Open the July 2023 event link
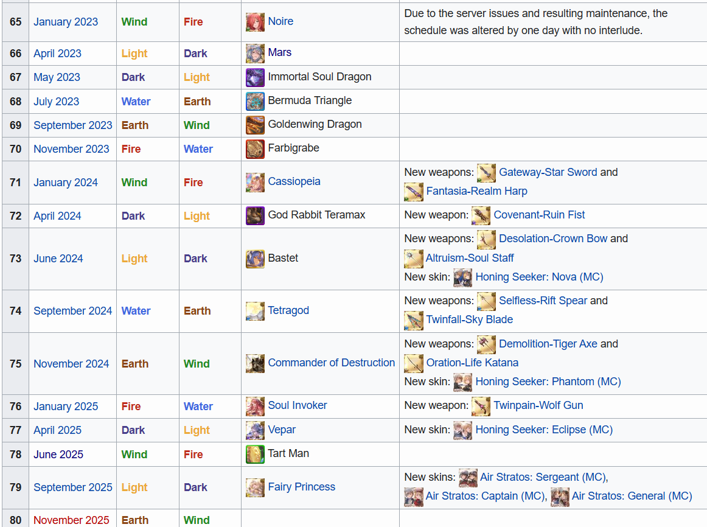Image resolution: width=707 pixels, height=527 pixels. 57,102
